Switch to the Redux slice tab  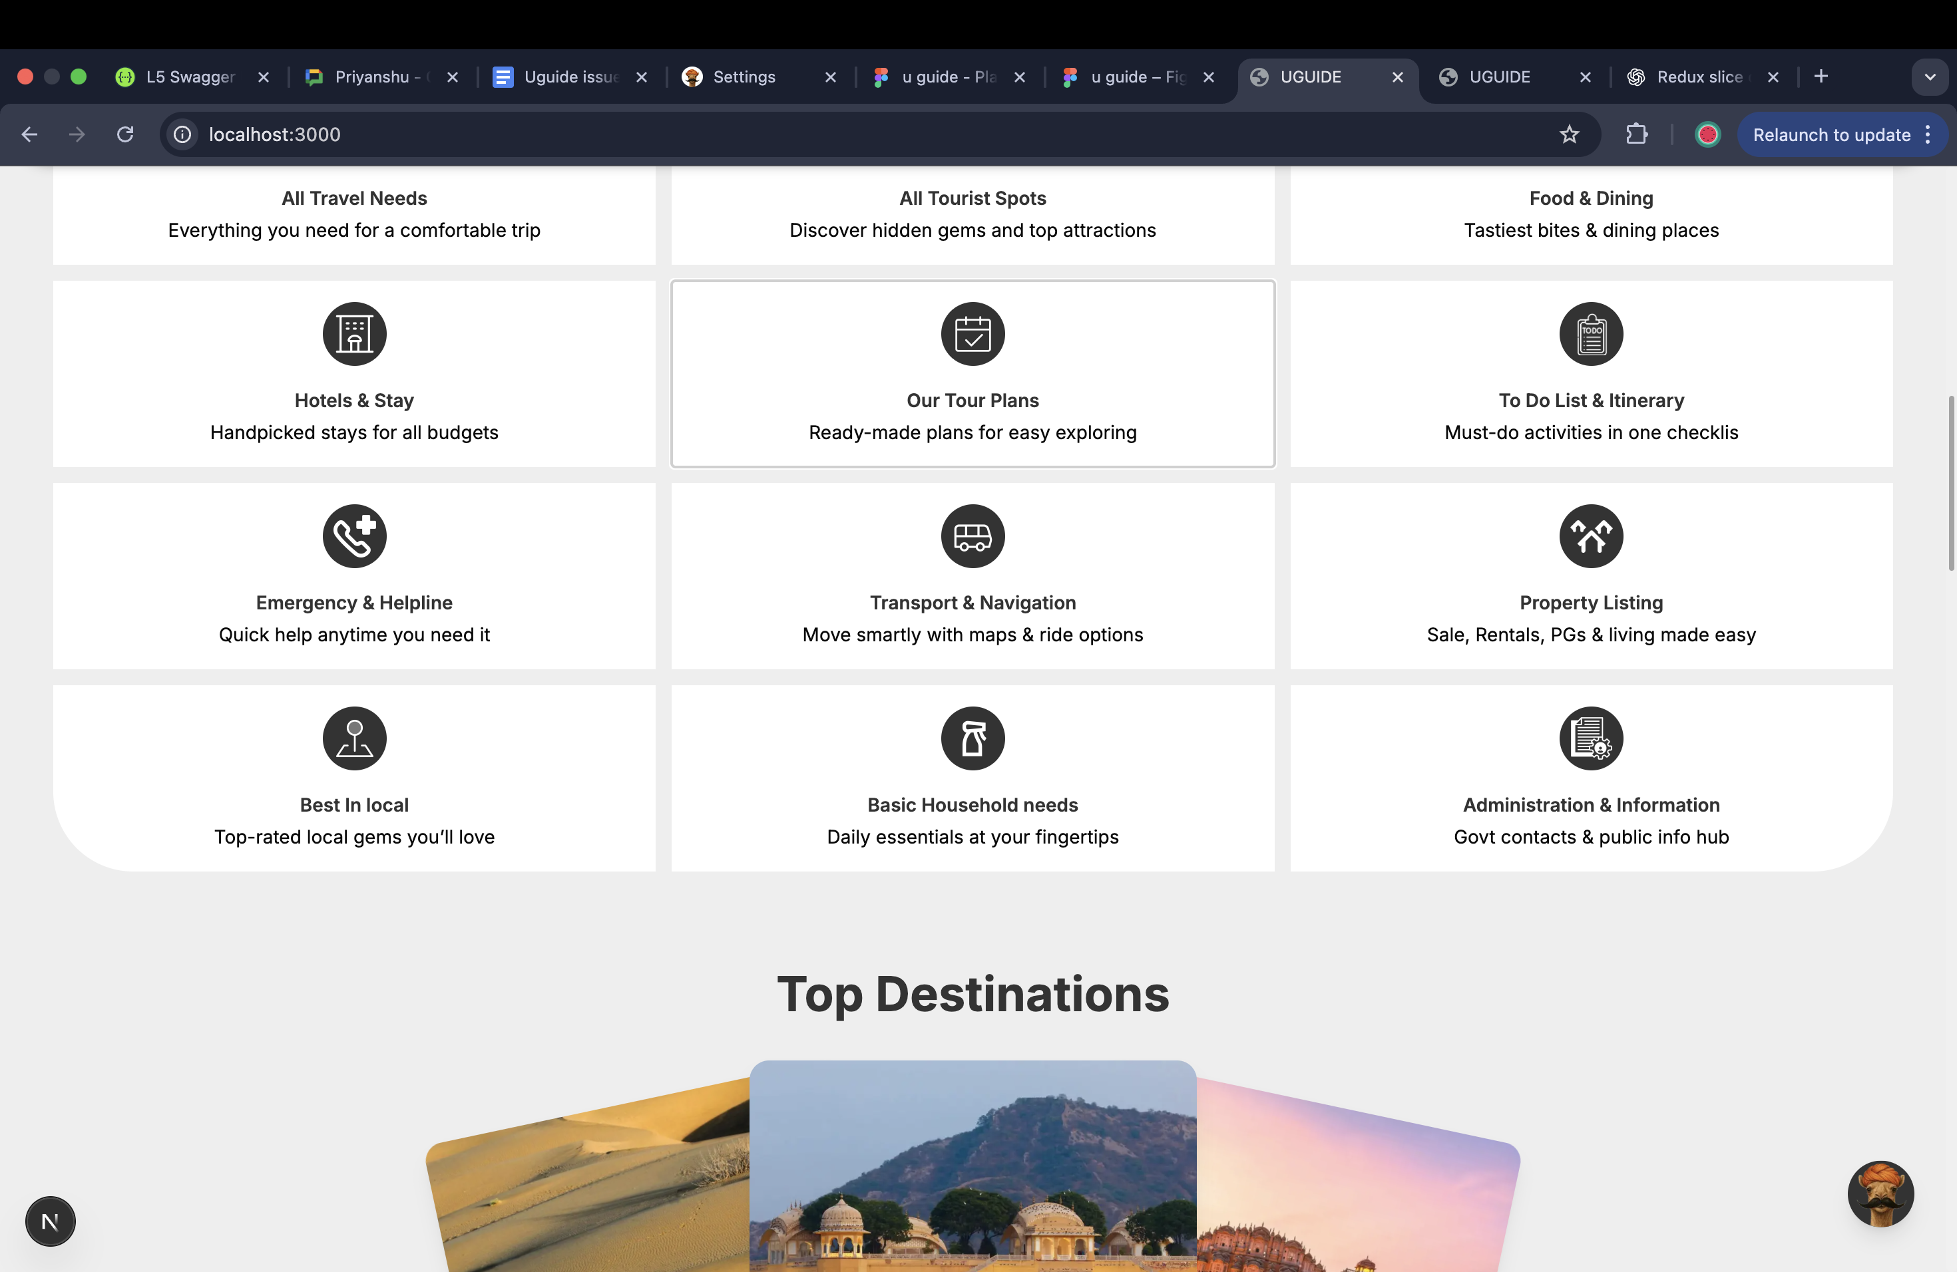pos(1699,77)
